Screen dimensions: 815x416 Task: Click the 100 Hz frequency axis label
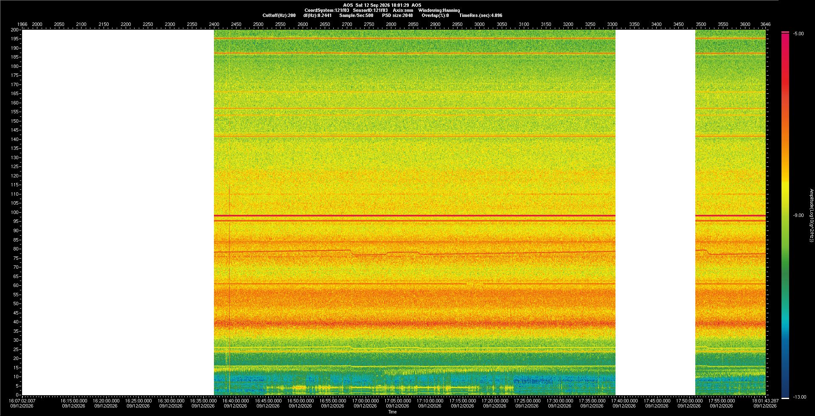click(15, 212)
